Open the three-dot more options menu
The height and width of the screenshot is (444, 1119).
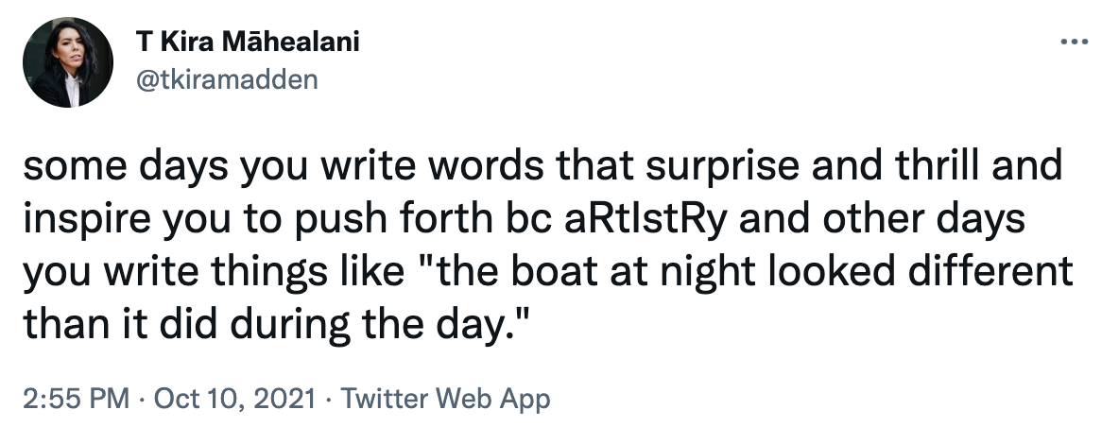click(1074, 43)
